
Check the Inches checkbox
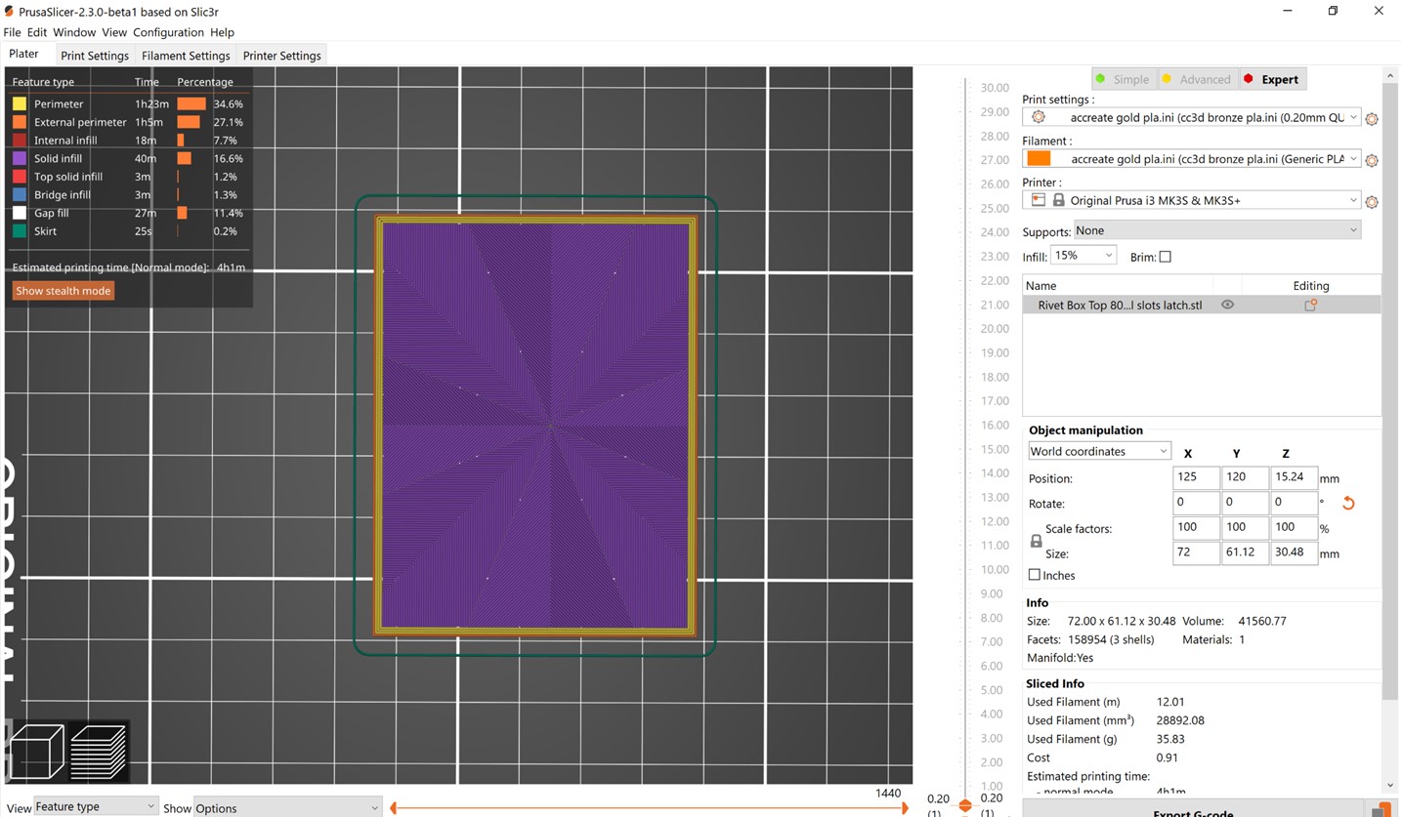tap(1034, 575)
